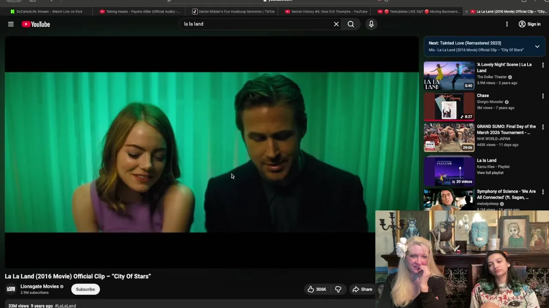549x308 pixels.
Task: Start voice search with microphone
Action: pos(371,24)
